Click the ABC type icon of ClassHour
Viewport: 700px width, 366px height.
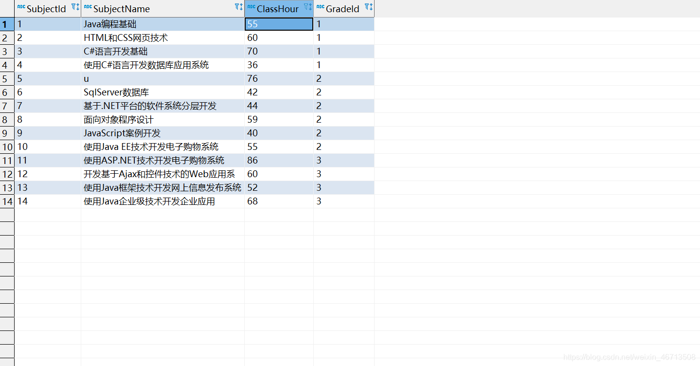pyautogui.click(x=251, y=7)
